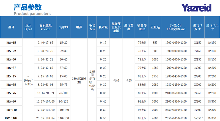The width and height of the screenshot is (220, 121).
Task: Click the 型号 column header
Action: [x=11, y=27]
